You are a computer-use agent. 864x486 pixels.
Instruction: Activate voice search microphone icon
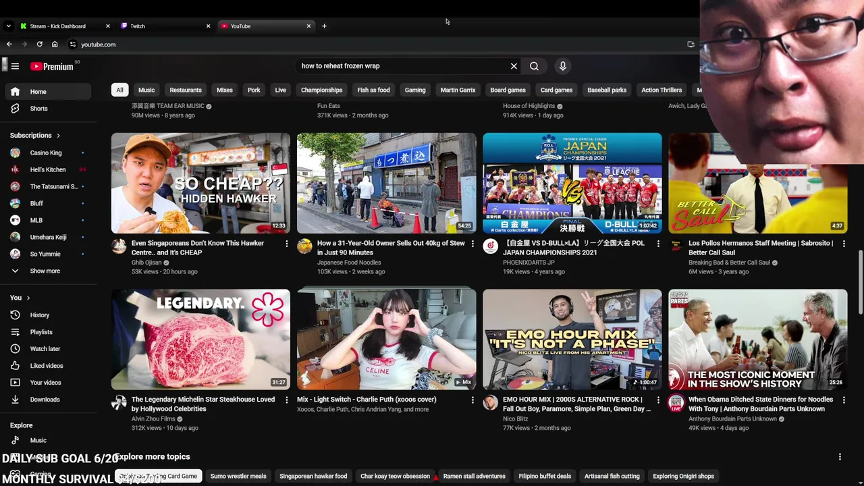point(562,66)
